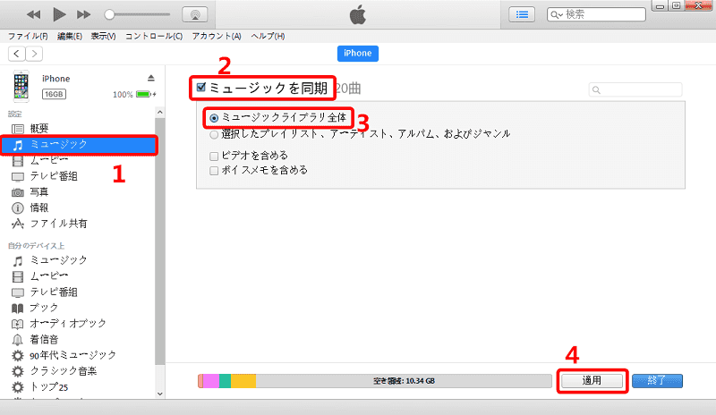Screen dimensions: 716x415
Task: Open the ヘルプ(H) menu
Action: 268,36
